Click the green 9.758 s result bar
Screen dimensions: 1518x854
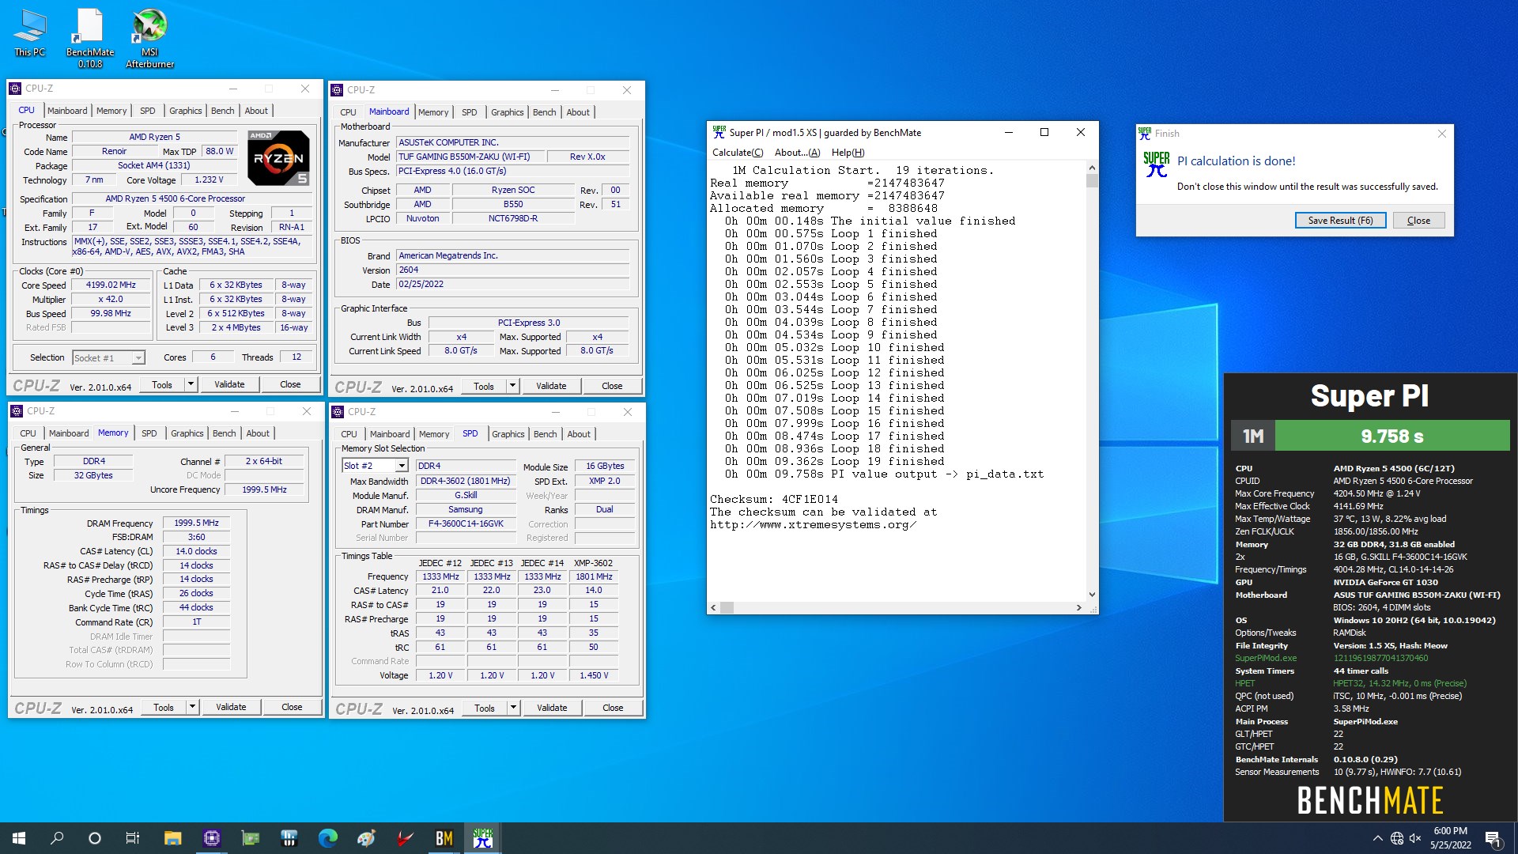click(1391, 436)
